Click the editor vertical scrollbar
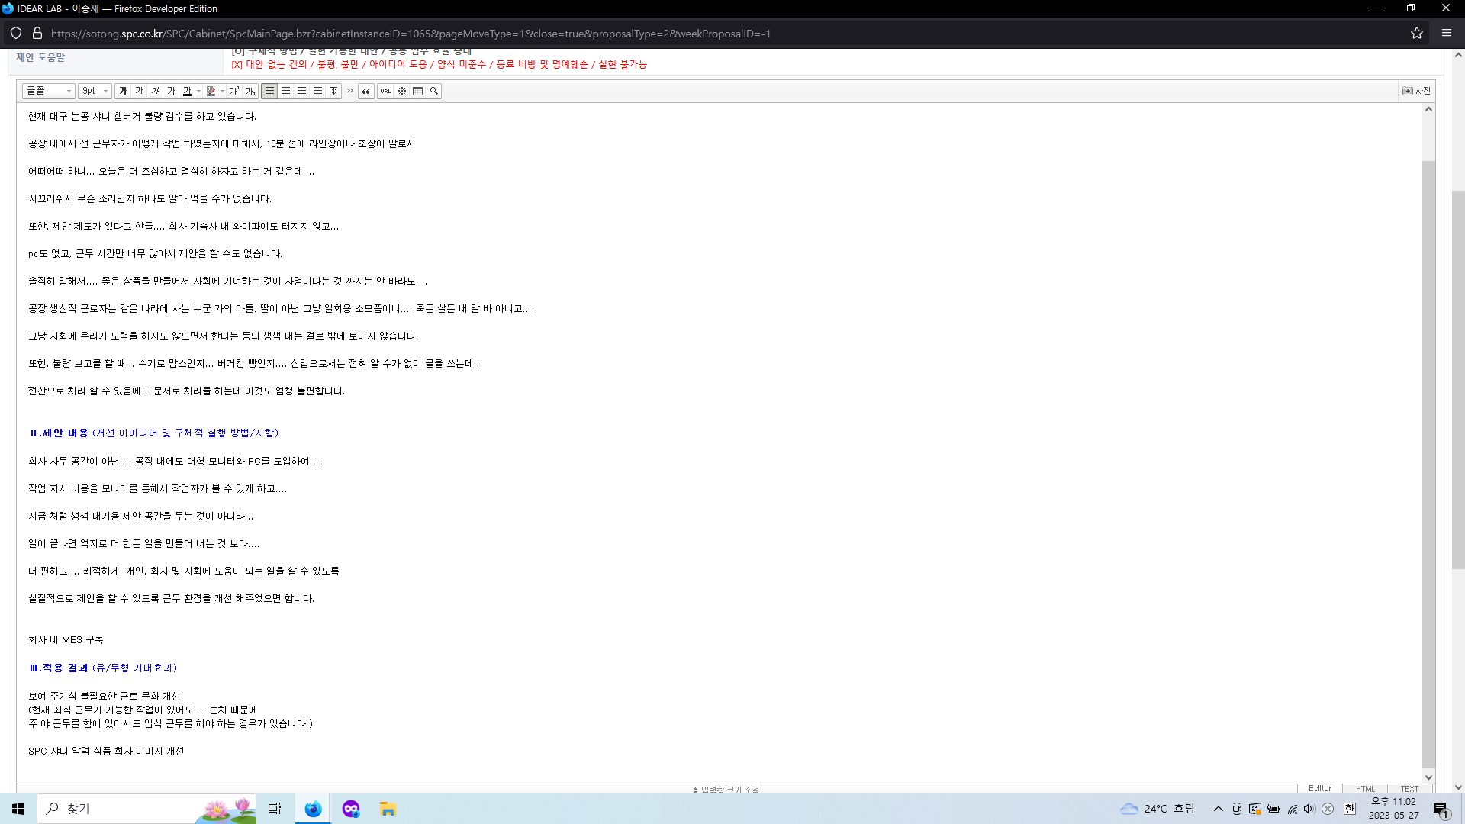This screenshot has width=1465, height=824. (x=1428, y=458)
